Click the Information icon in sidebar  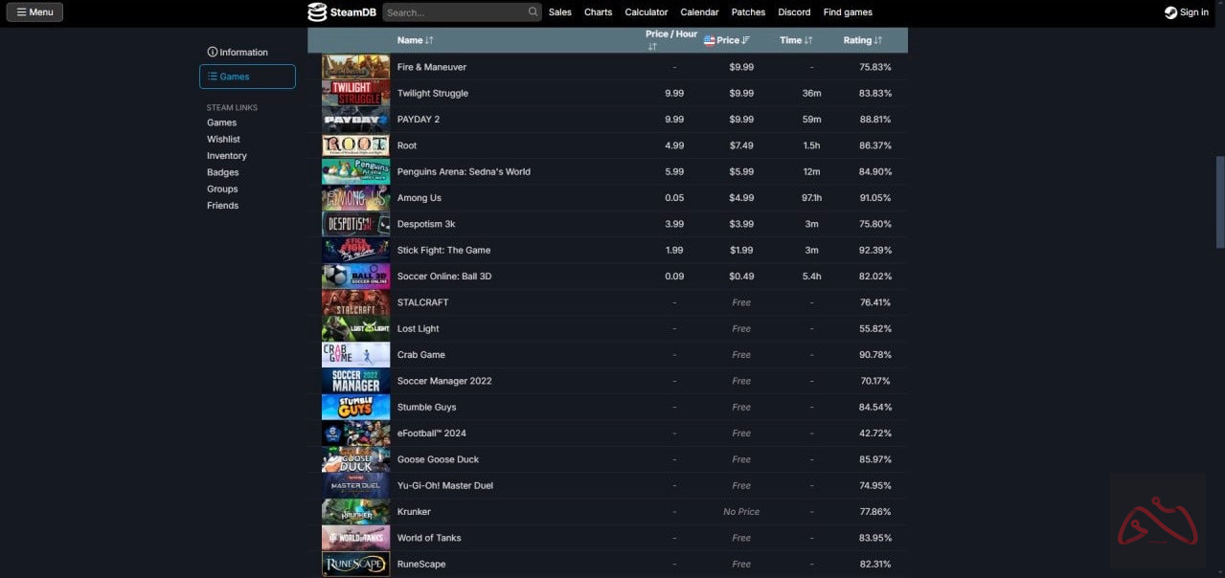[213, 53]
